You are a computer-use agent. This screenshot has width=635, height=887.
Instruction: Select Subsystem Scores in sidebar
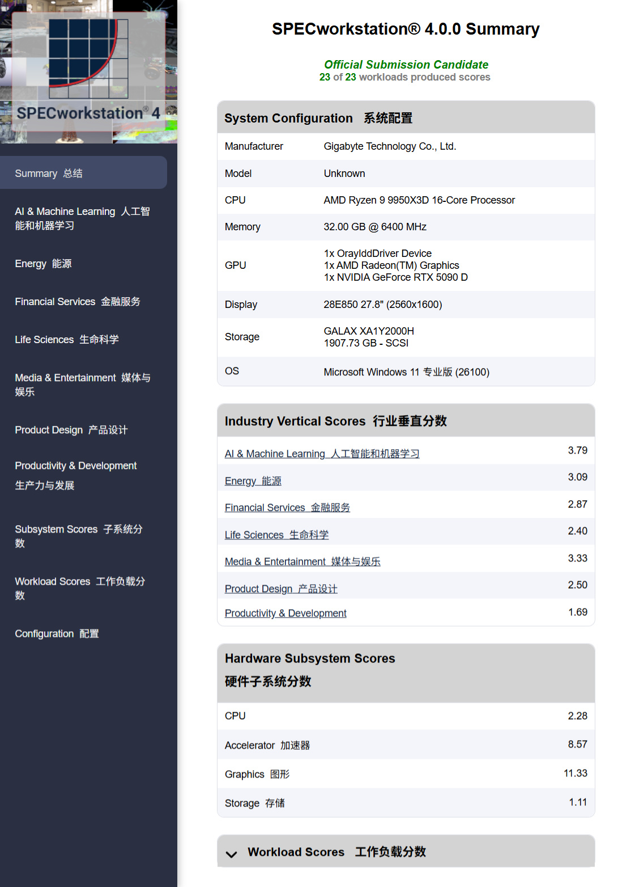tap(83, 536)
